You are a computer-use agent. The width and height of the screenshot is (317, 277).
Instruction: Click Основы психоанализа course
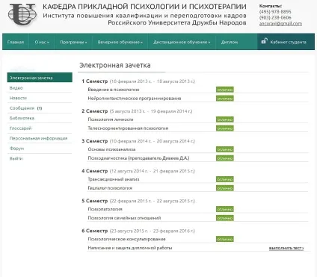[111, 149]
